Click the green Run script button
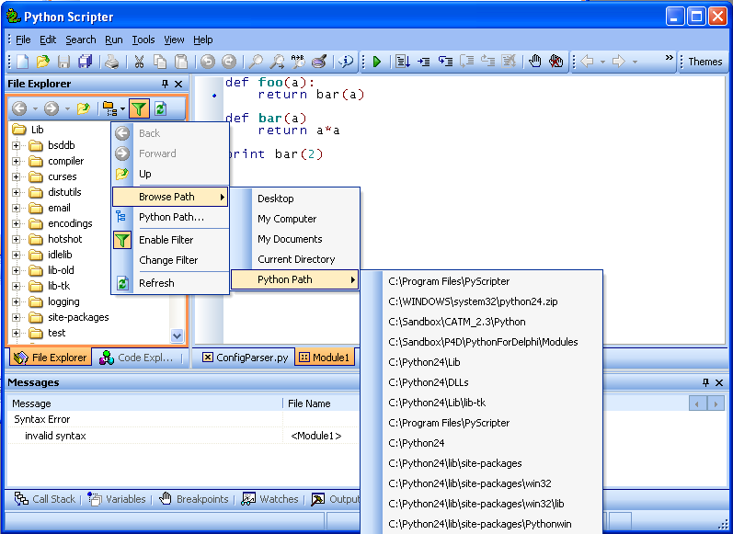This screenshot has width=733, height=534. tap(376, 62)
